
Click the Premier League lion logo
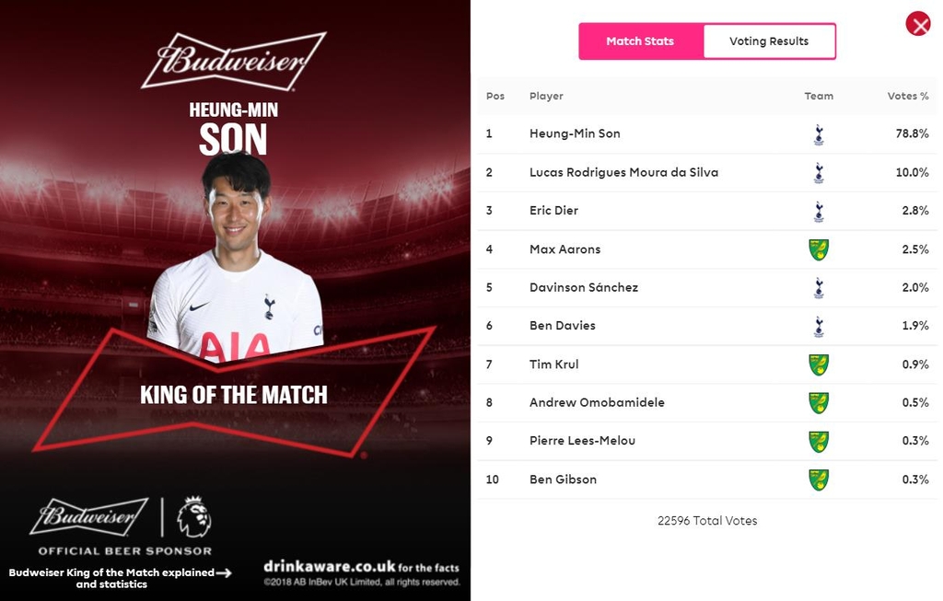(194, 517)
